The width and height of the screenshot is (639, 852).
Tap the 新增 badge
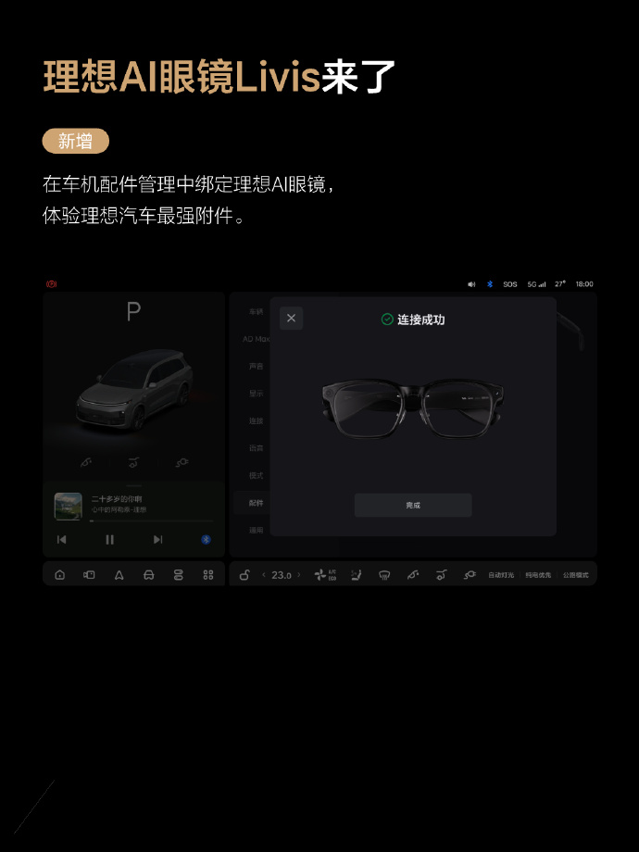(76, 142)
